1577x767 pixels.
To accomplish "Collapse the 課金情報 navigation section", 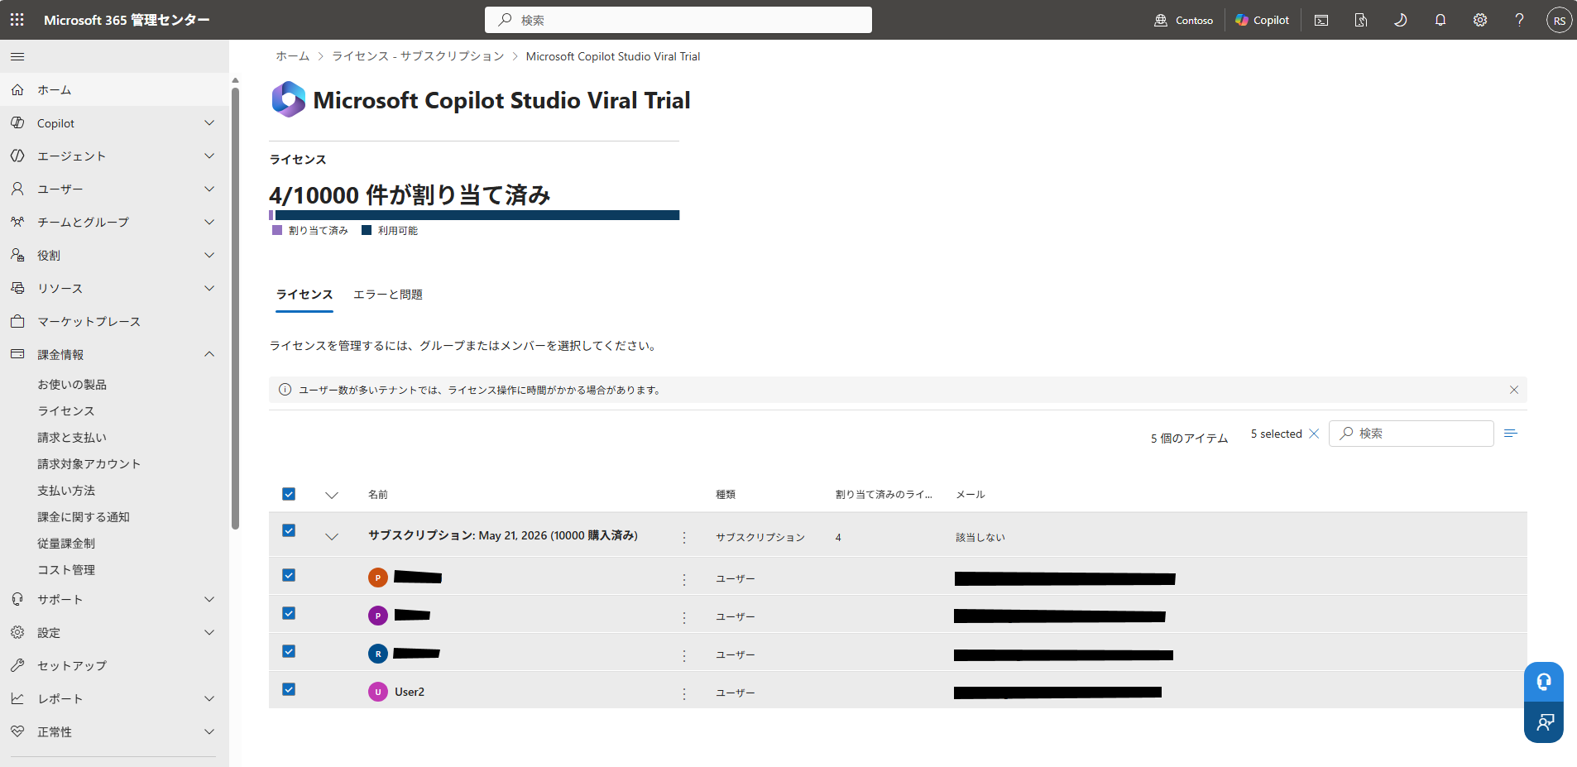I will (209, 354).
